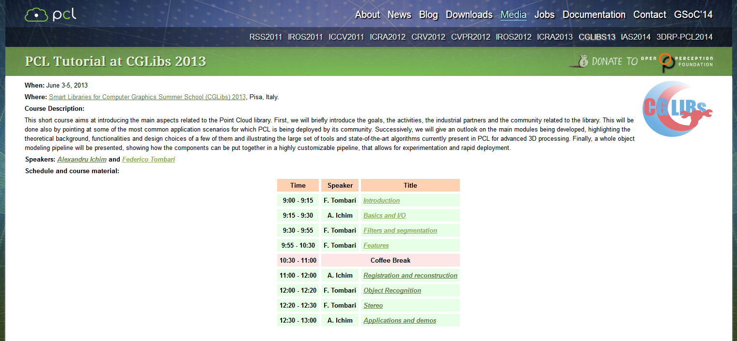Click the 9:15 - 9:30 time cell
This screenshot has height=341, width=737.
point(298,215)
